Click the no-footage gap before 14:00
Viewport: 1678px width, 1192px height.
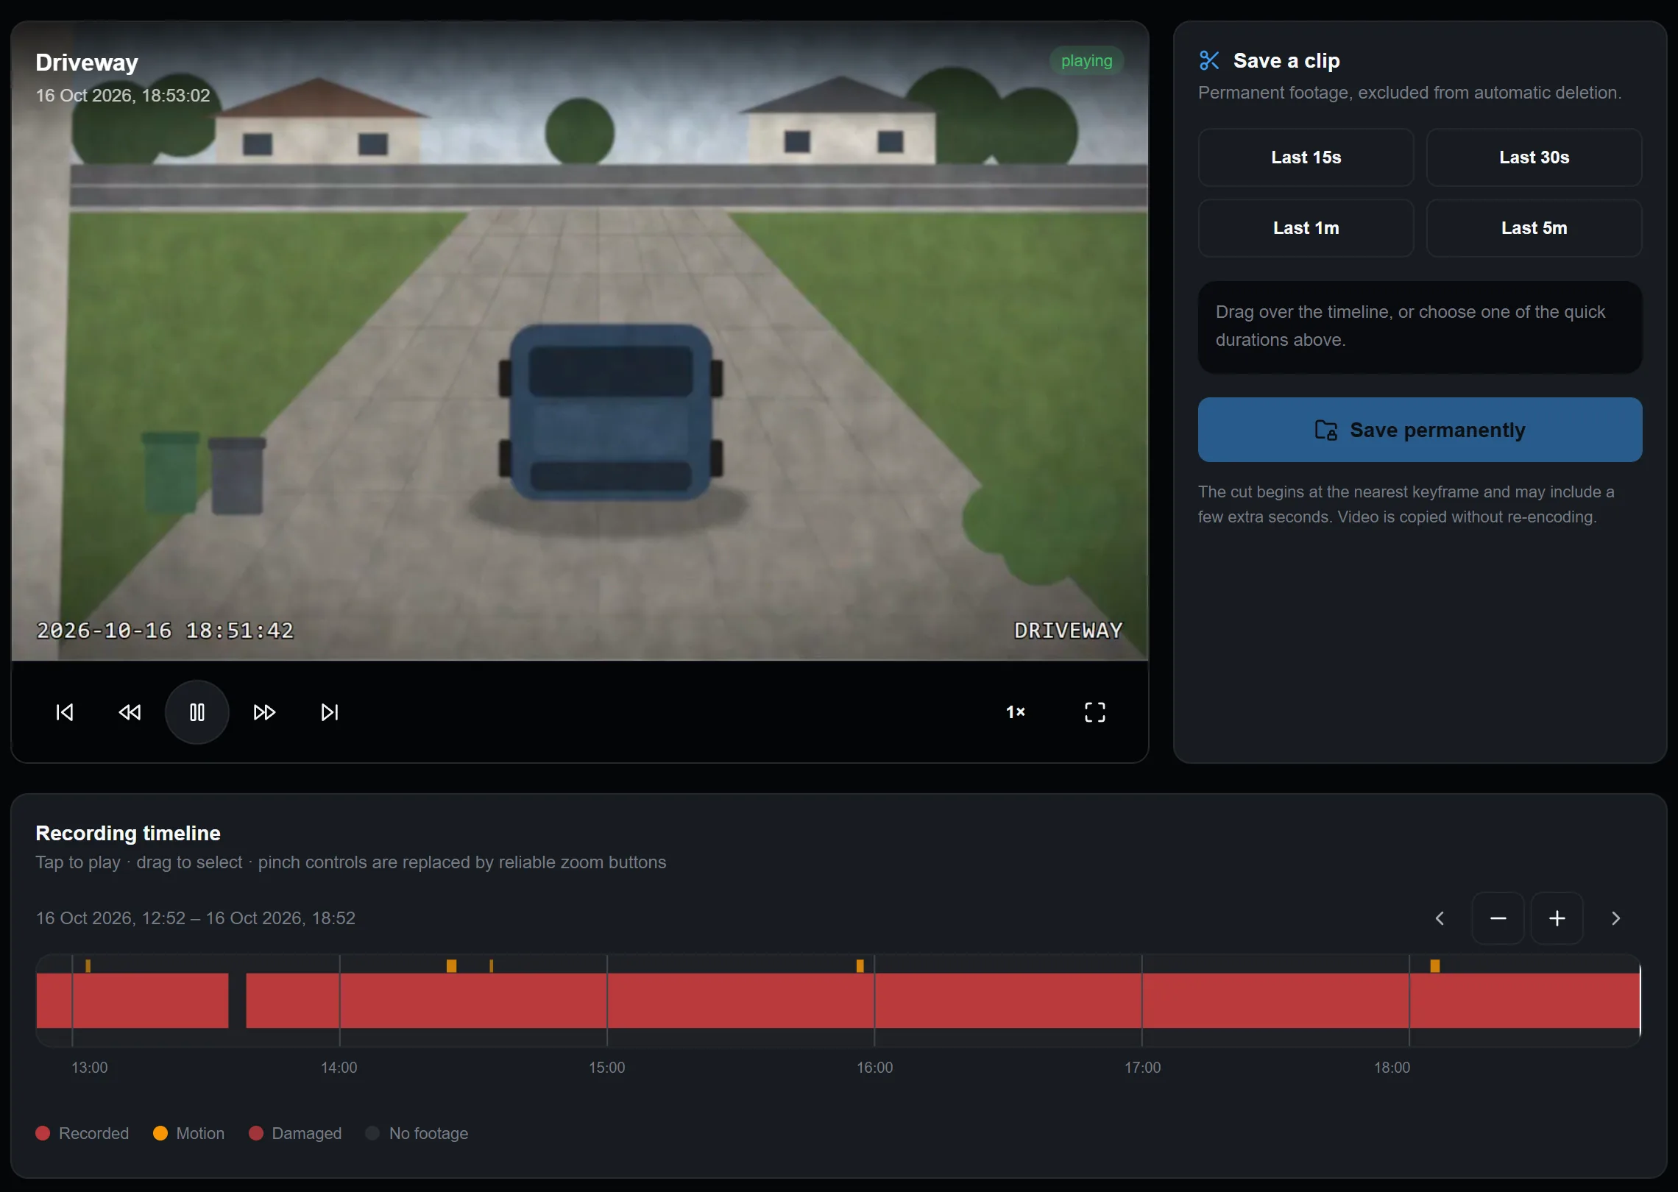237,1001
